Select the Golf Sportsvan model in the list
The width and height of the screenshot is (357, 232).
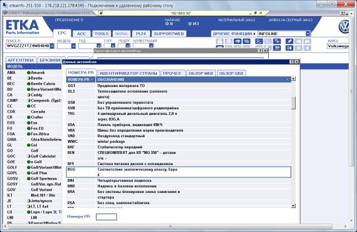pos(33,178)
